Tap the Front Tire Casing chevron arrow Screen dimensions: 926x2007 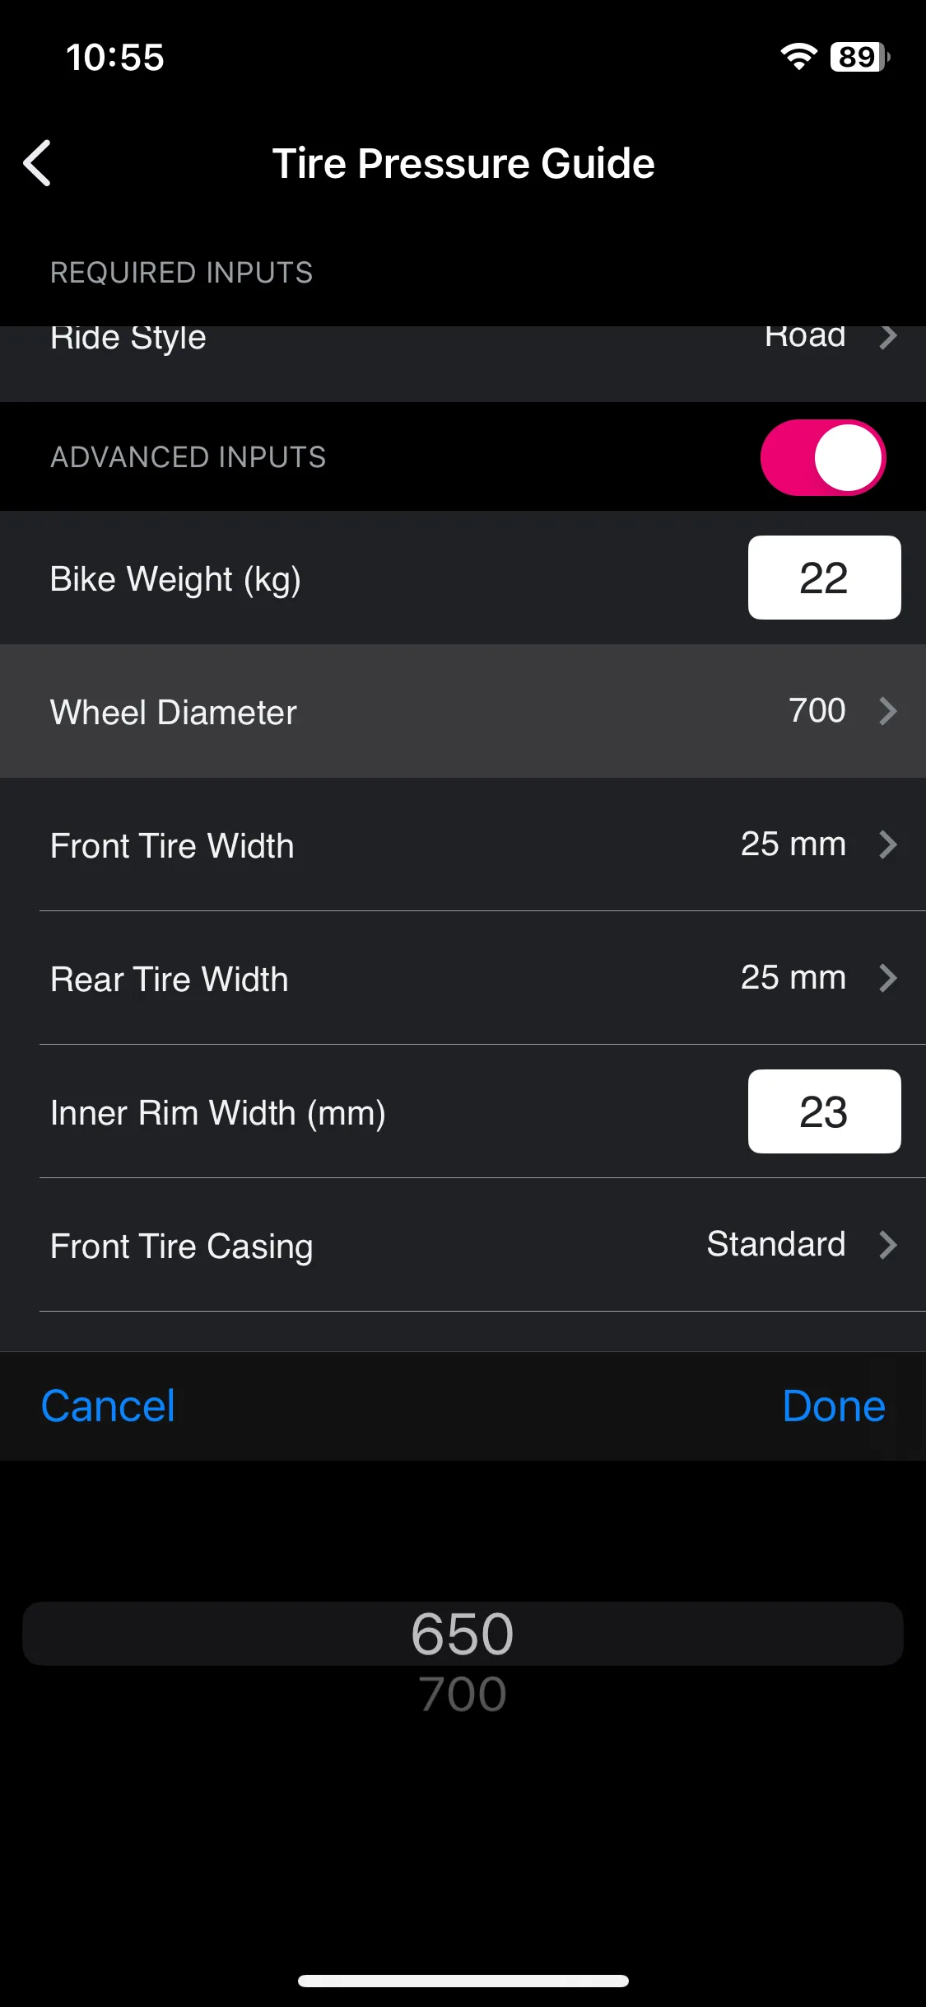887,1245
